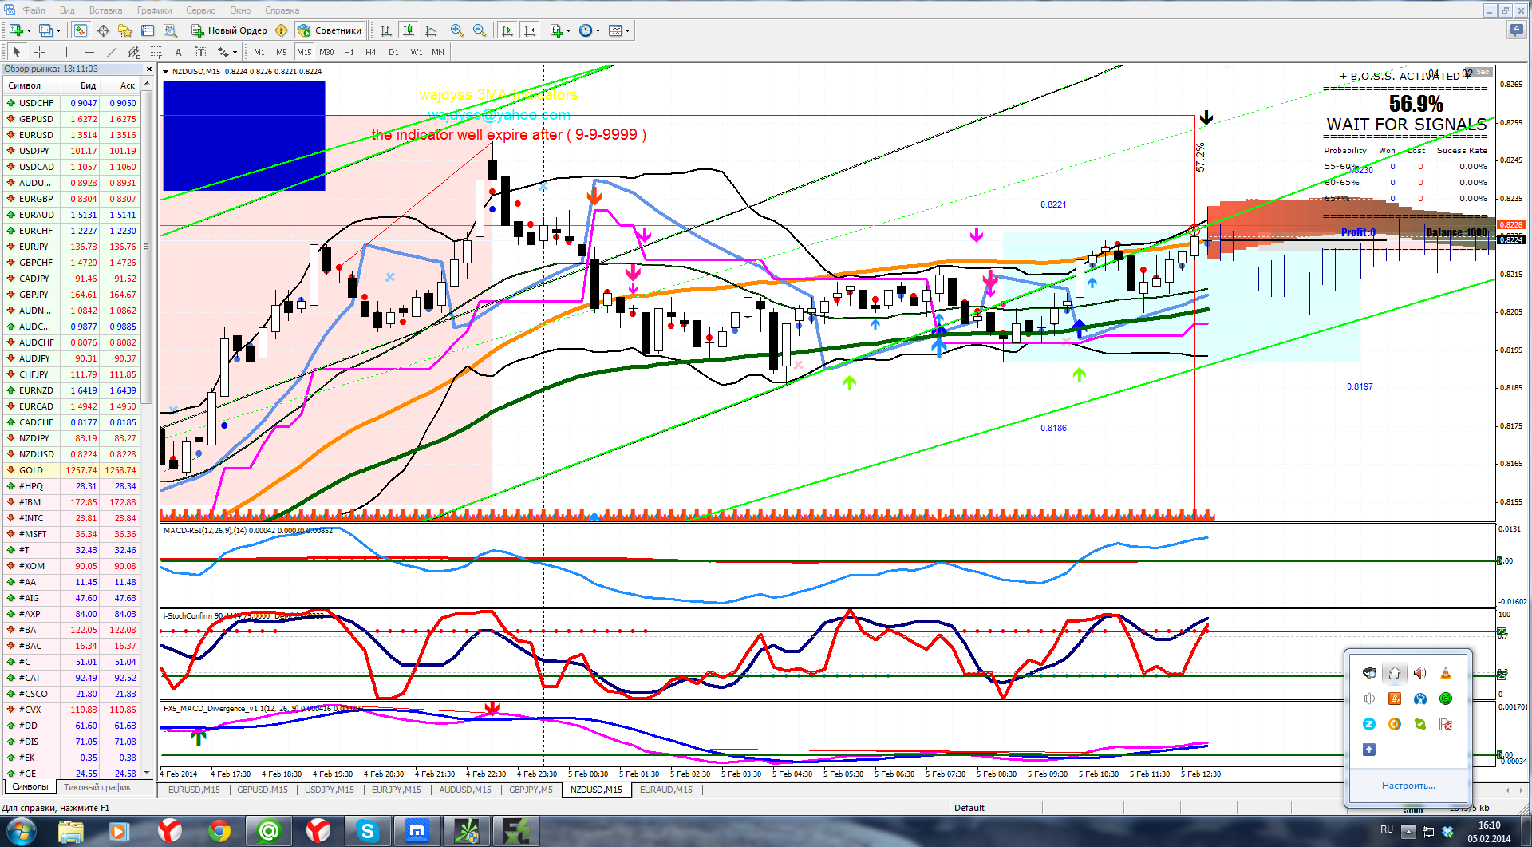Screen dimensions: 1532x847
Task: Switch chart to line chart mode
Action: click(431, 30)
